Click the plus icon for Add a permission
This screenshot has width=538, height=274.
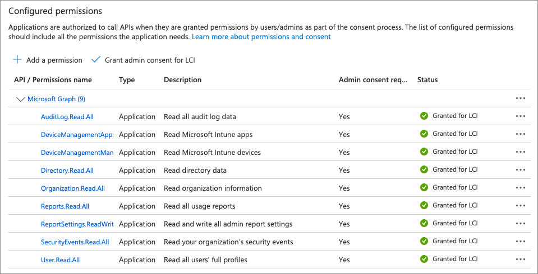[17, 59]
